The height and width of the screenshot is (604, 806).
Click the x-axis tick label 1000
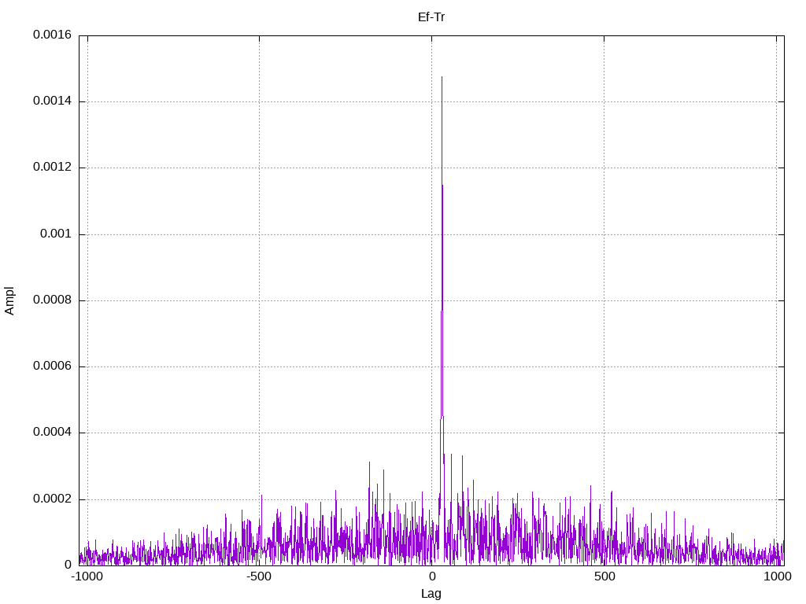777,576
